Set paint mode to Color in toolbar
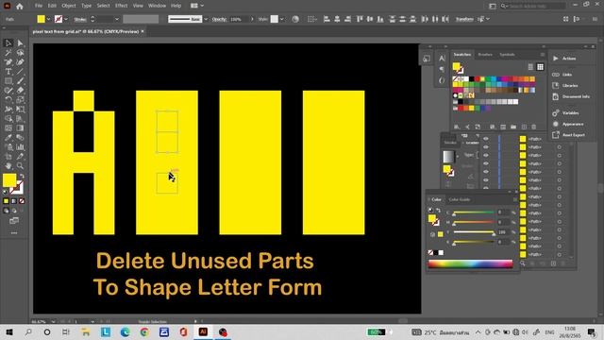This screenshot has height=340, width=604. [6, 201]
